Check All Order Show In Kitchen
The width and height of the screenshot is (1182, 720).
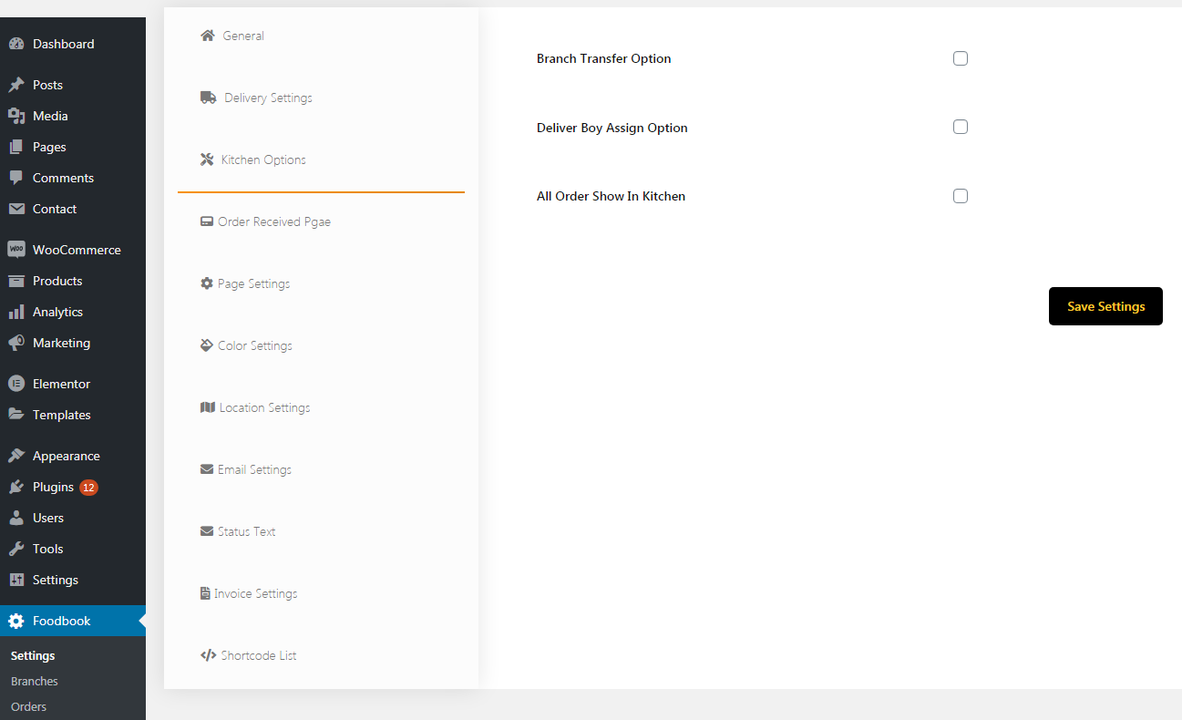pos(960,196)
